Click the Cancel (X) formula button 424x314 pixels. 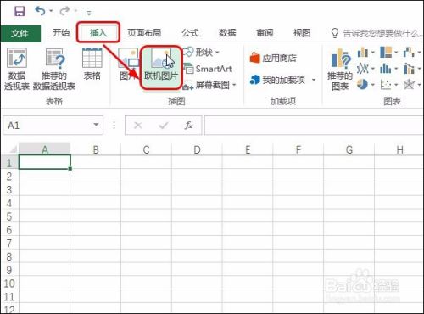(138, 125)
